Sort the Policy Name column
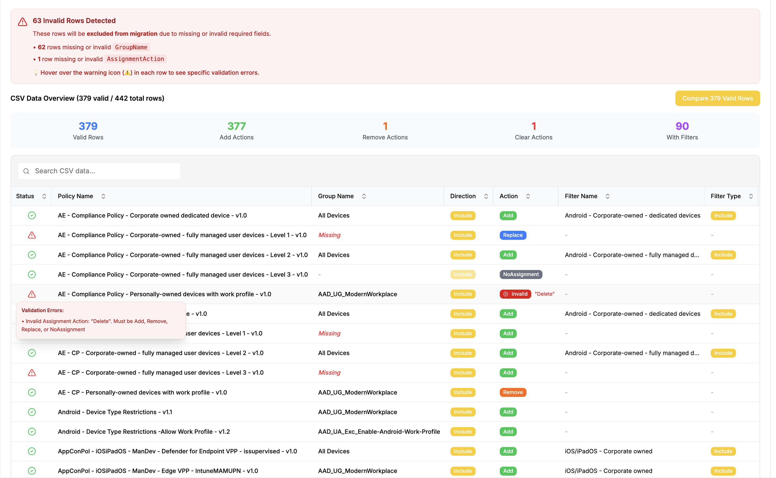This screenshot has width=776, height=478. (103, 196)
